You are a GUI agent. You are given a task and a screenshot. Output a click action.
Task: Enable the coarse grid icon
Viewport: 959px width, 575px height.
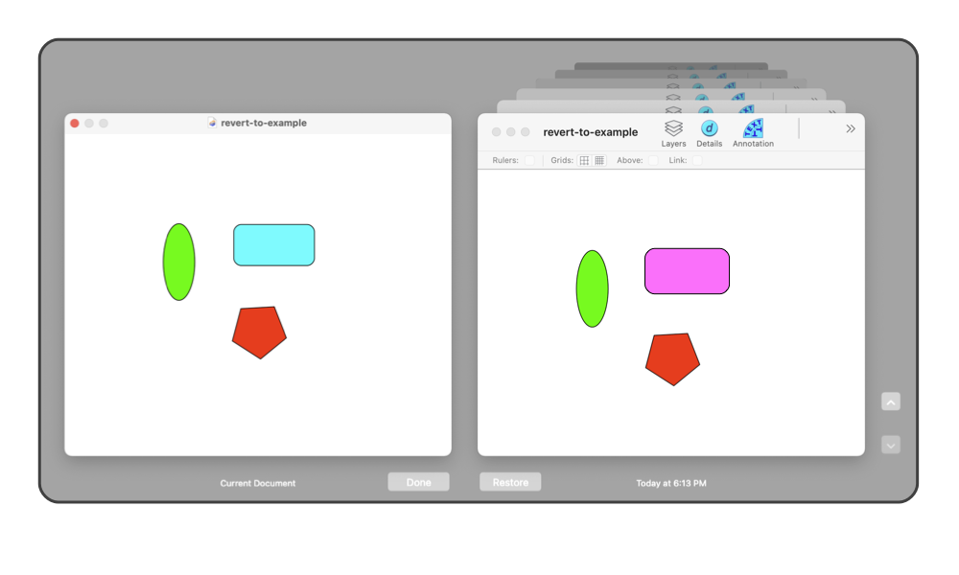tap(584, 160)
